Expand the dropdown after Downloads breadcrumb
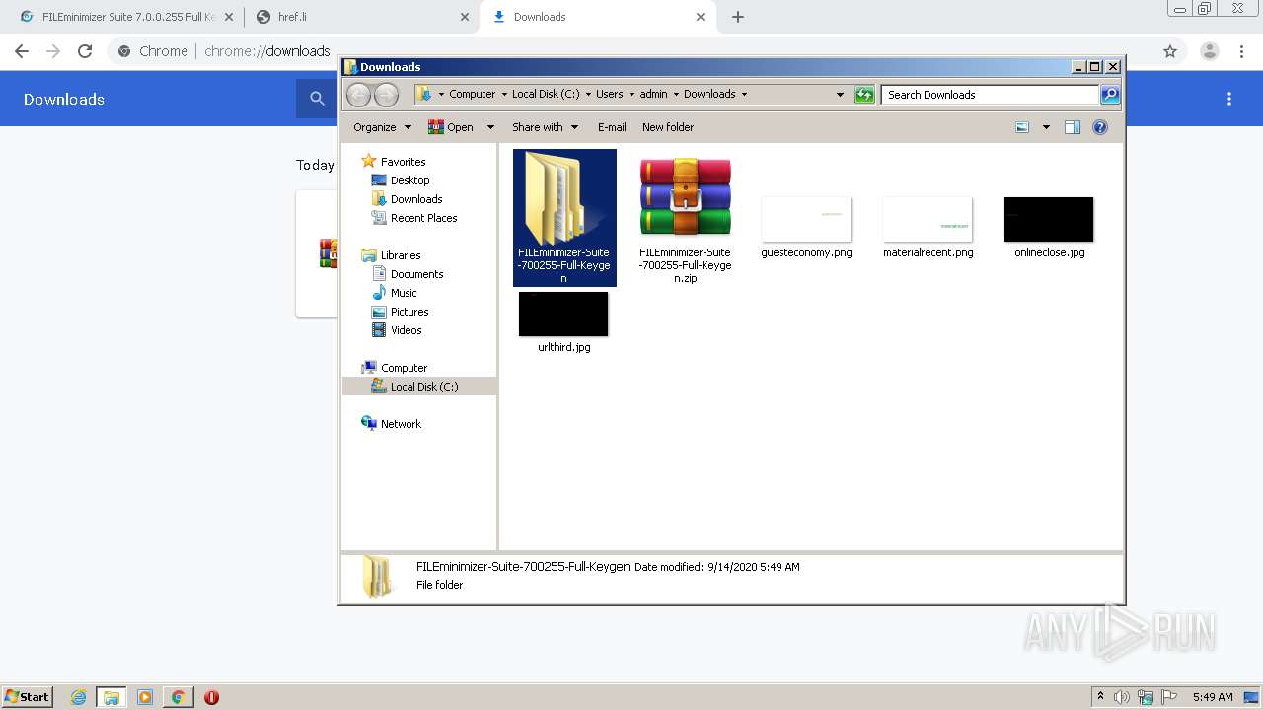This screenshot has height=710, width=1263. [744, 94]
